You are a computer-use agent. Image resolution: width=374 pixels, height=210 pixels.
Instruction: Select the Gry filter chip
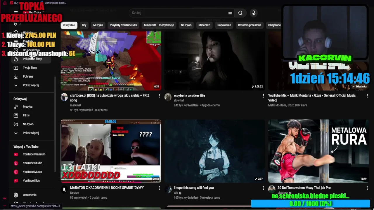[x=84, y=25]
